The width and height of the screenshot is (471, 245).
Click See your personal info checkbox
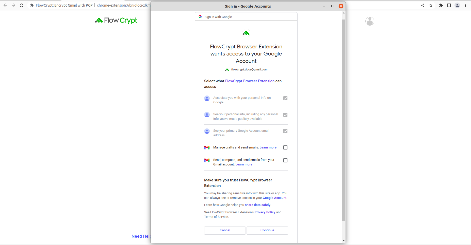(x=285, y=115)
